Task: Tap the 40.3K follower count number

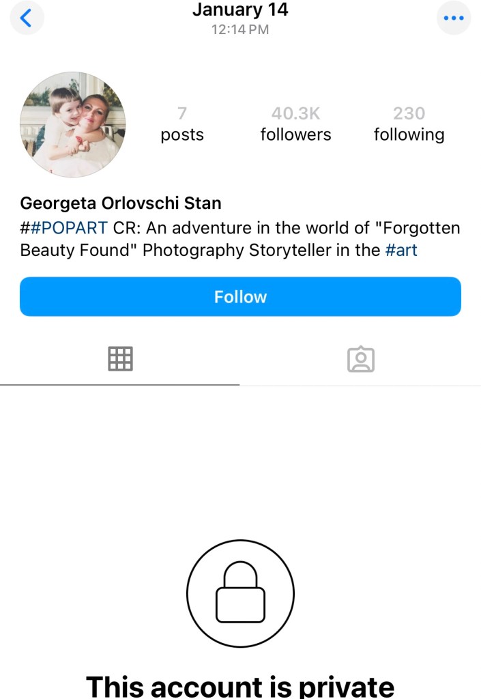Action: point(295,113)
